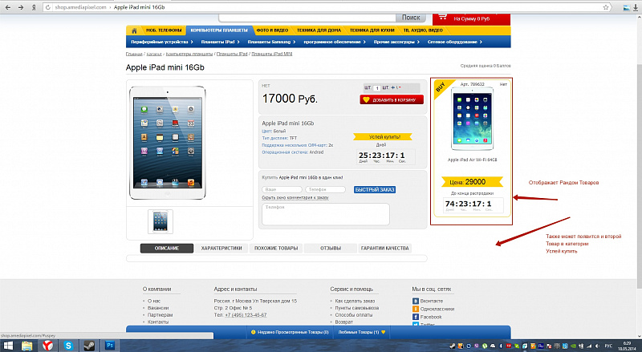
Task: Click browser address bar URL
Action: [81, 7]
